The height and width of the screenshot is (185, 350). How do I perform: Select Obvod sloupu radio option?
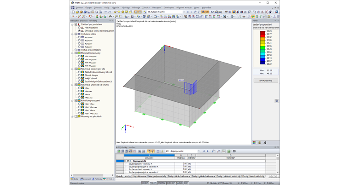pos(79,75)
